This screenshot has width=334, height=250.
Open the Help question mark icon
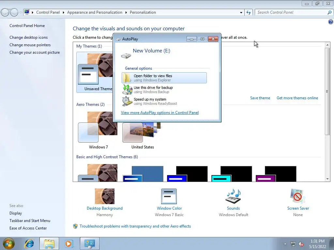331,22
